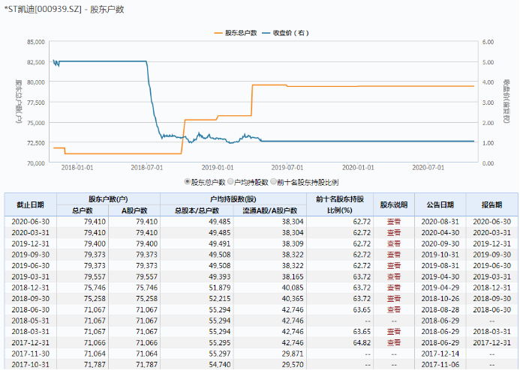520x370 pixels.
Task: Click the 前十名股东持股比例(%) column header
Action: click(340, 205)
